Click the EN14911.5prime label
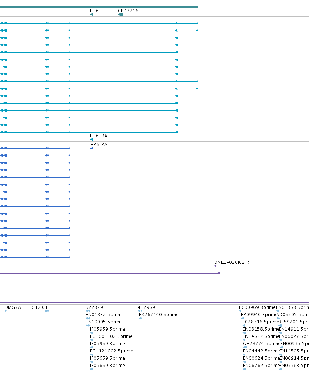Viewport: 309px width, 371px height. coord(294,329)
